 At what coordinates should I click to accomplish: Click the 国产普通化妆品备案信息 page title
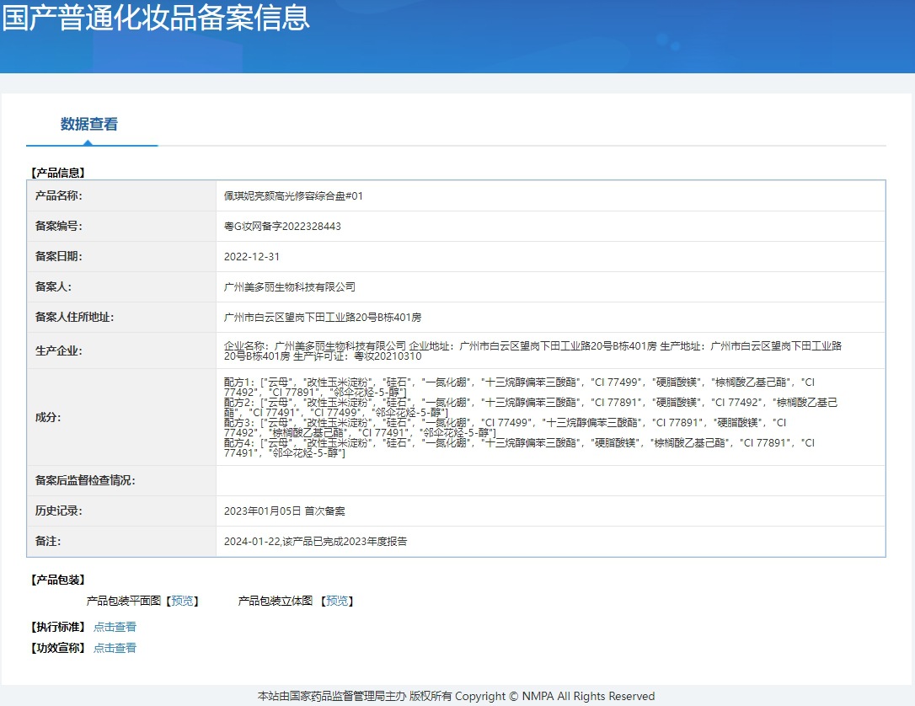[156, 18]
